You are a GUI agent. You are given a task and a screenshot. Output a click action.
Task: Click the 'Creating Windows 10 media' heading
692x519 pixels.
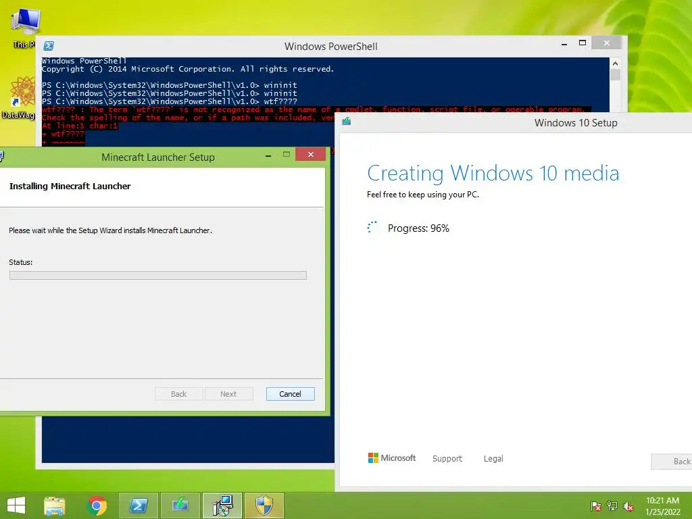[493, 173]
